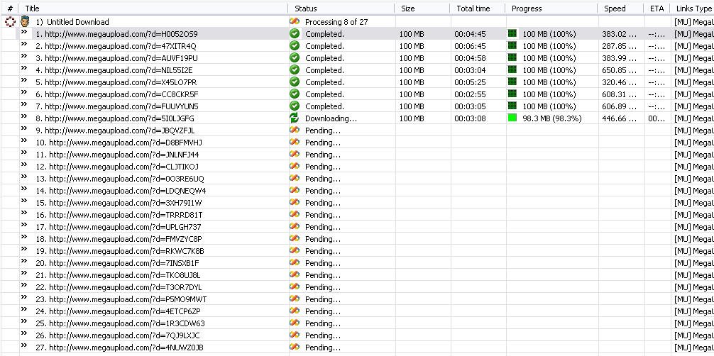Screen dimensions: 714x356
Task: Click the 00:06:45 total time cell
Action: click(470, 46)
